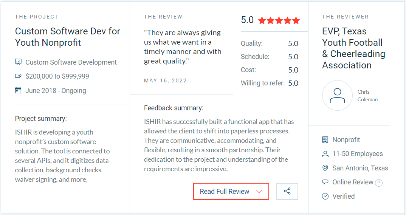Click the Custom Software Development presentation icon

(x=18, y=62)
